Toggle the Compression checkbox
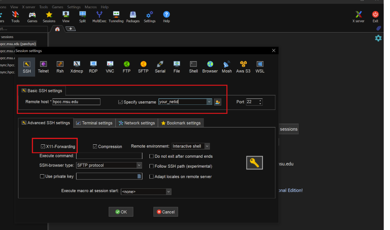Screen dimensions: 390x230 [95, 146]
